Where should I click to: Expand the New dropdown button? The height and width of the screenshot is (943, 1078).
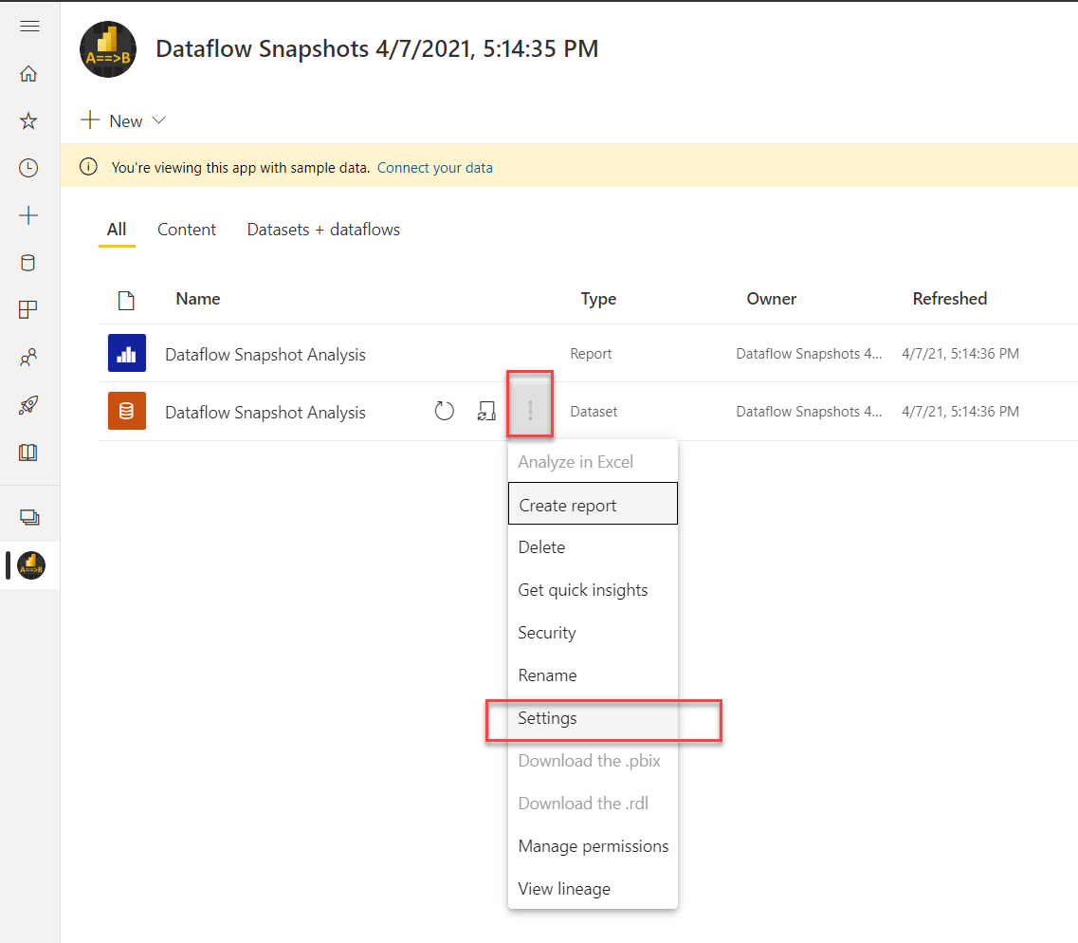[x=124, y=121]
